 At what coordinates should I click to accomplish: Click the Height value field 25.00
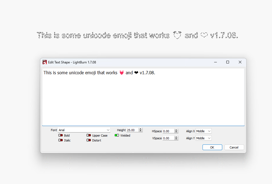133,130
